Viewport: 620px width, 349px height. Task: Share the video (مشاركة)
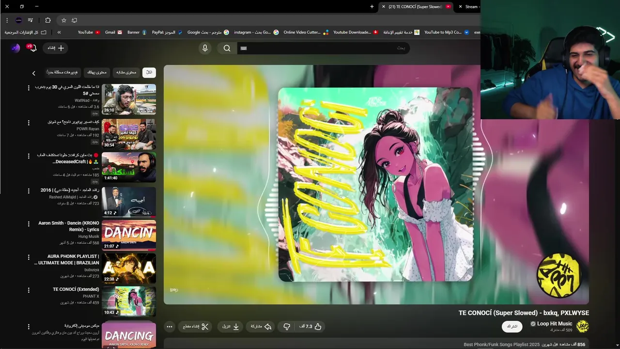click(x=261, y=327)
